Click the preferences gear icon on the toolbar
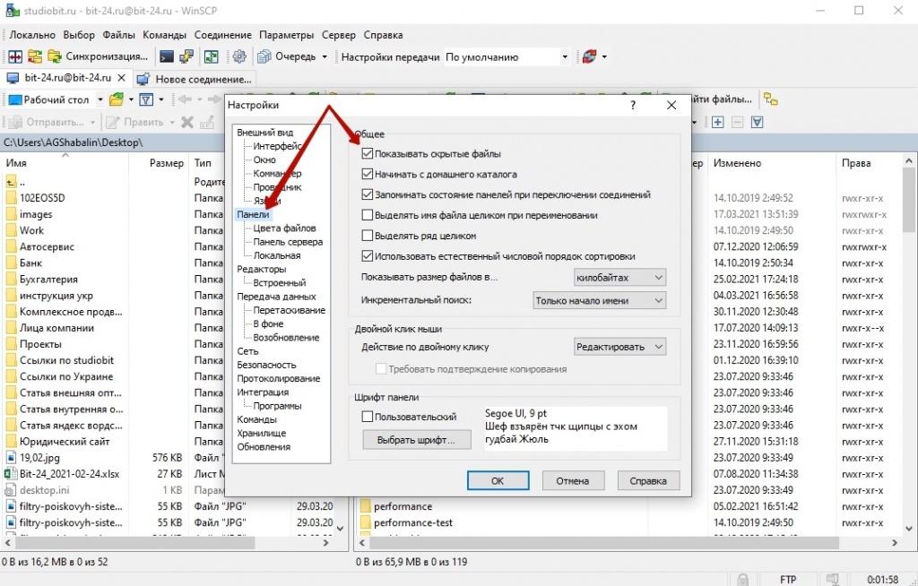Screen dimensions: 918x586 239,56
